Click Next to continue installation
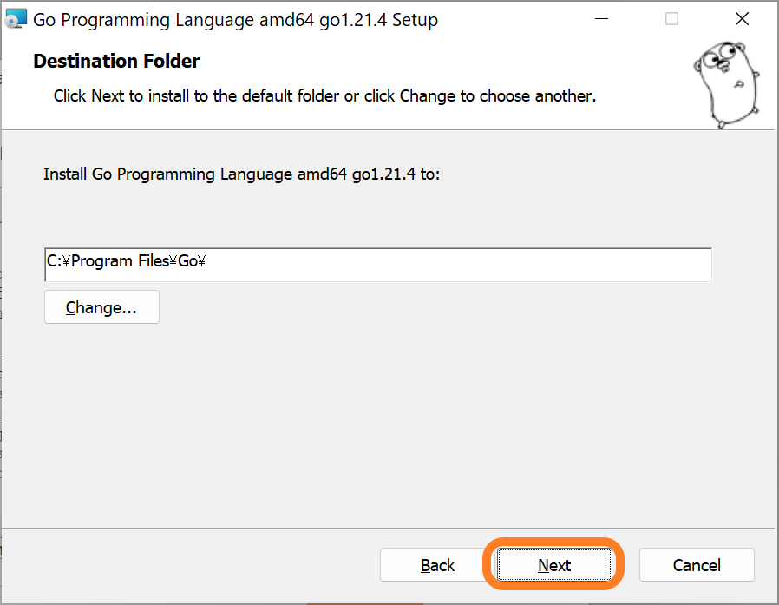 [554, 565]
